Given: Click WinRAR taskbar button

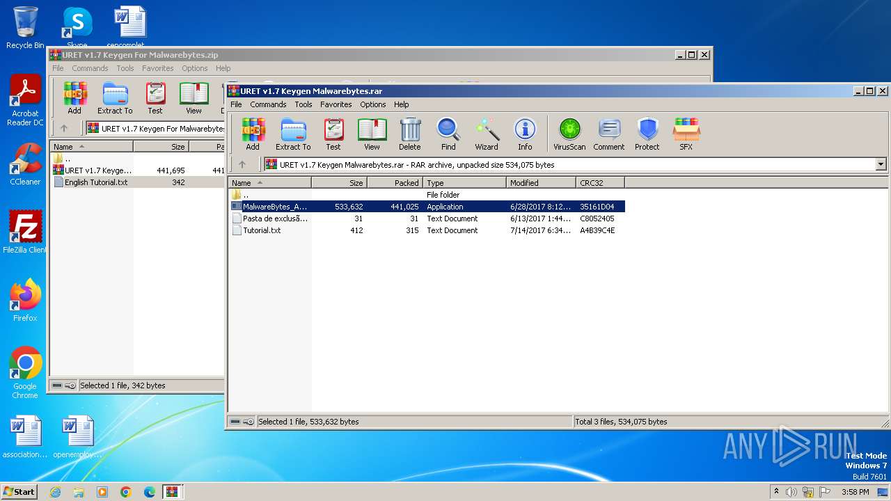Looking at the screenshot, I should [172, 492].
